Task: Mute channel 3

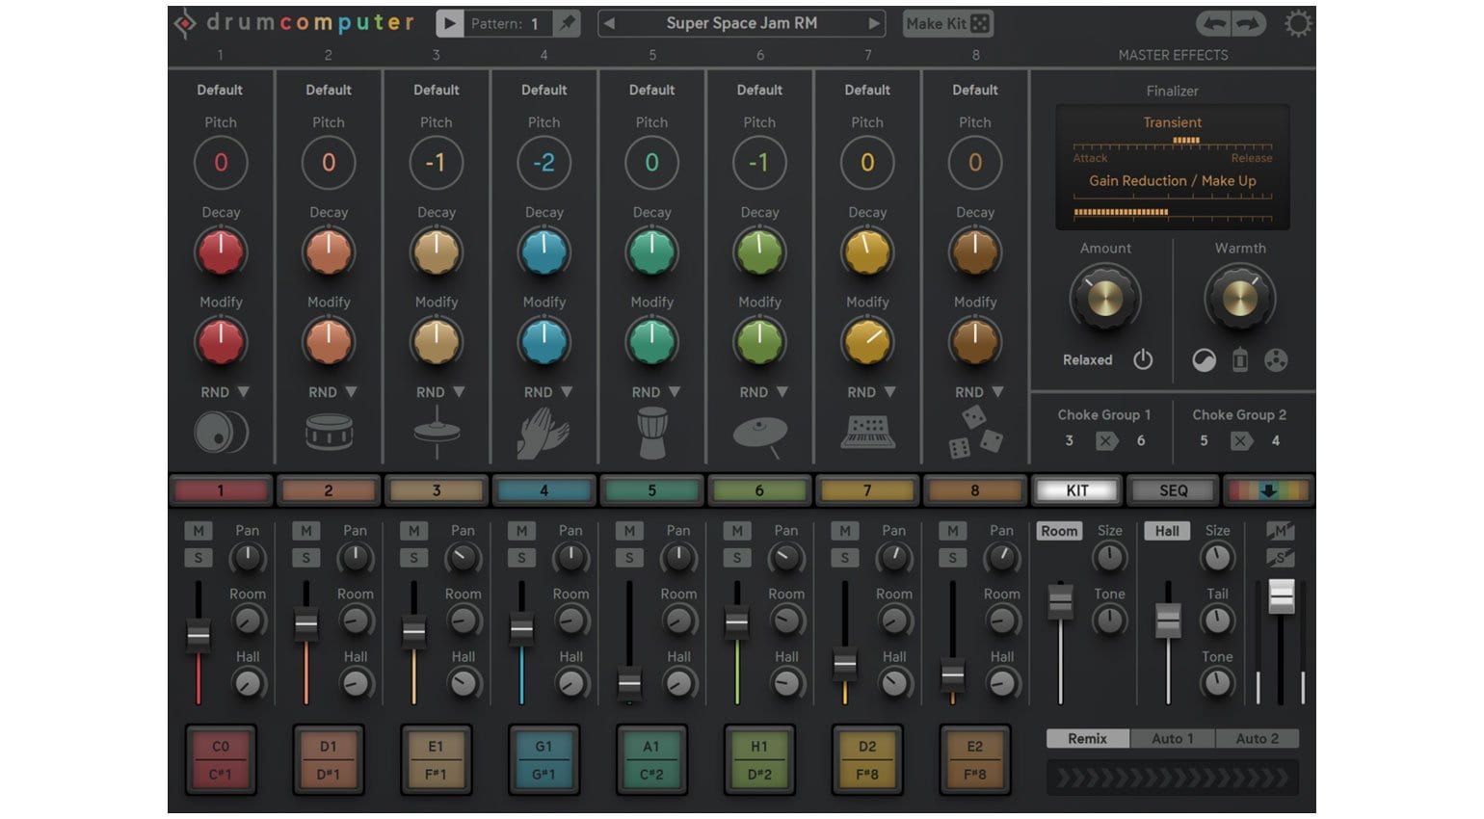Action: coord(414,531)
